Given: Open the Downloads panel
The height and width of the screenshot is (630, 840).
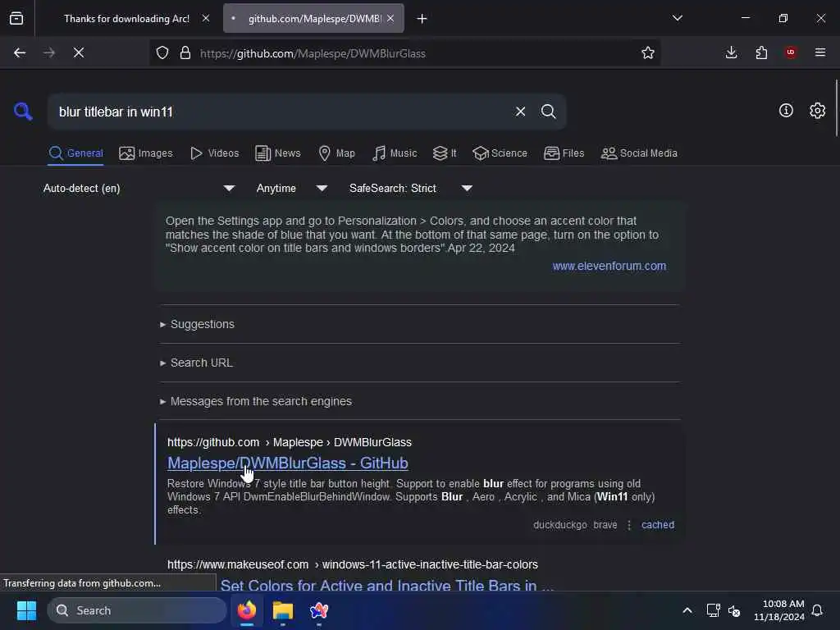Looking at the screenshot, I should point(731,52).
